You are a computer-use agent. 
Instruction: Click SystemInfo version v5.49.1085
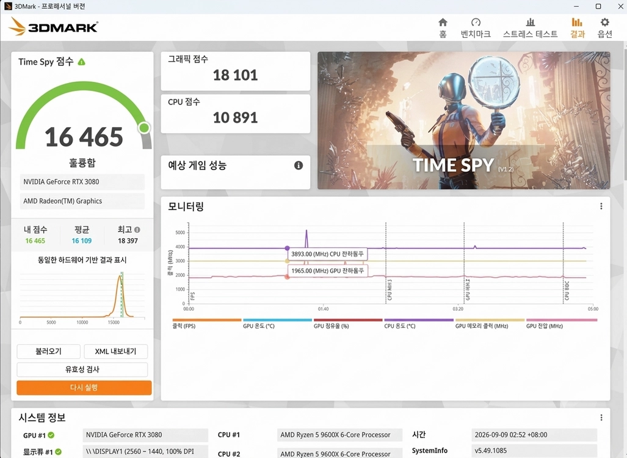click(534, 451)
